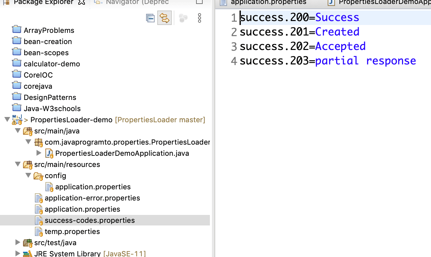This screenshot has height=257, width=431.
Task: Place cursor on the 'partial response' value
Action: [365, 60]
